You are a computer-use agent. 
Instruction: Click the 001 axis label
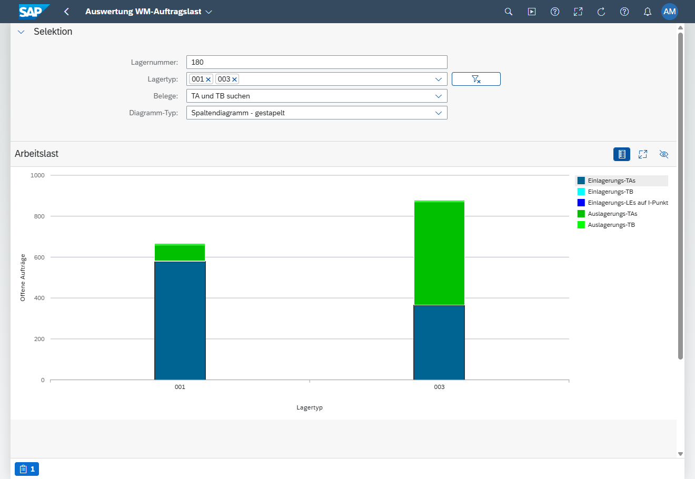[x=180, y=387]
